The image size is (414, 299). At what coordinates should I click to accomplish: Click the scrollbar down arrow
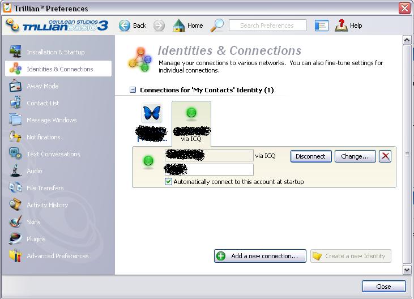click(x=407, y=270)
